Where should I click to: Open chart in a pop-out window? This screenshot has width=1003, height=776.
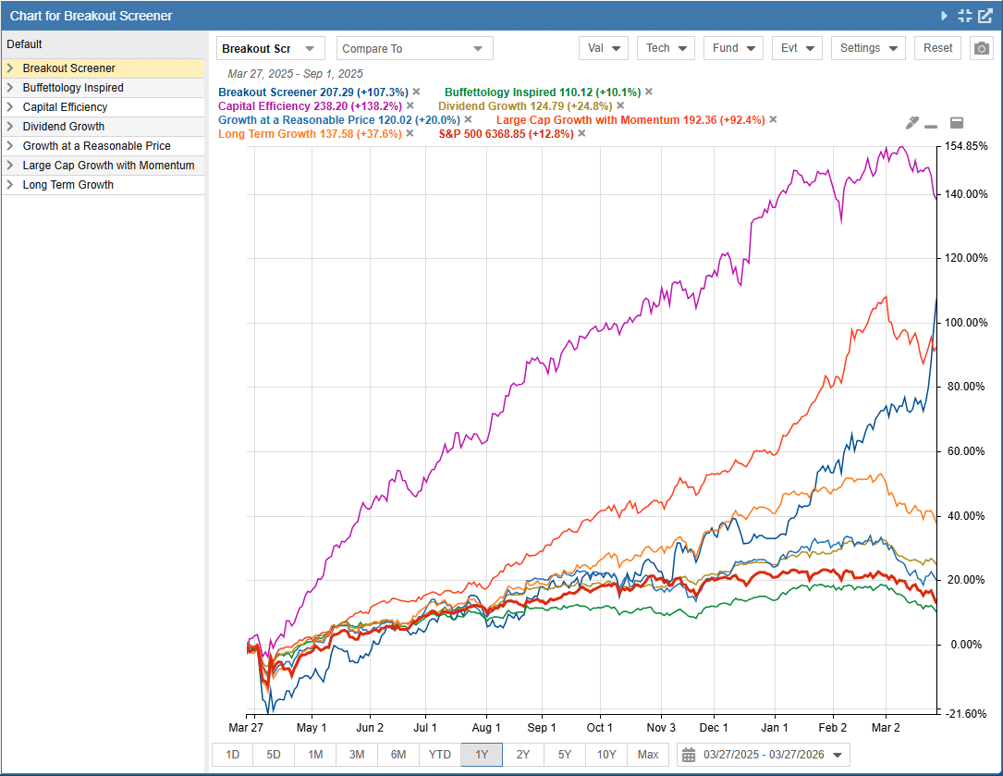(x=985, y=16)
